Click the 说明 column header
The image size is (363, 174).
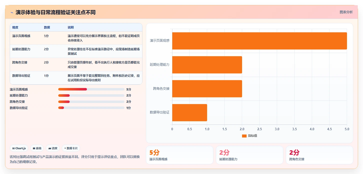(71, 27)
